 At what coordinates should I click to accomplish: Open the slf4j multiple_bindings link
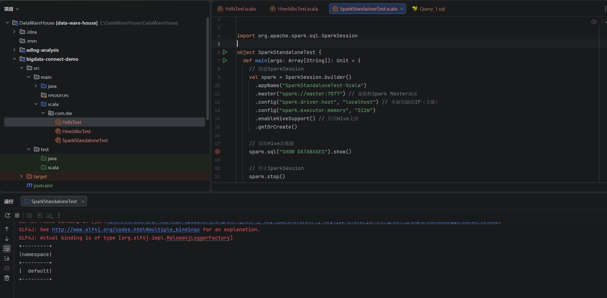tap(126, 229)
